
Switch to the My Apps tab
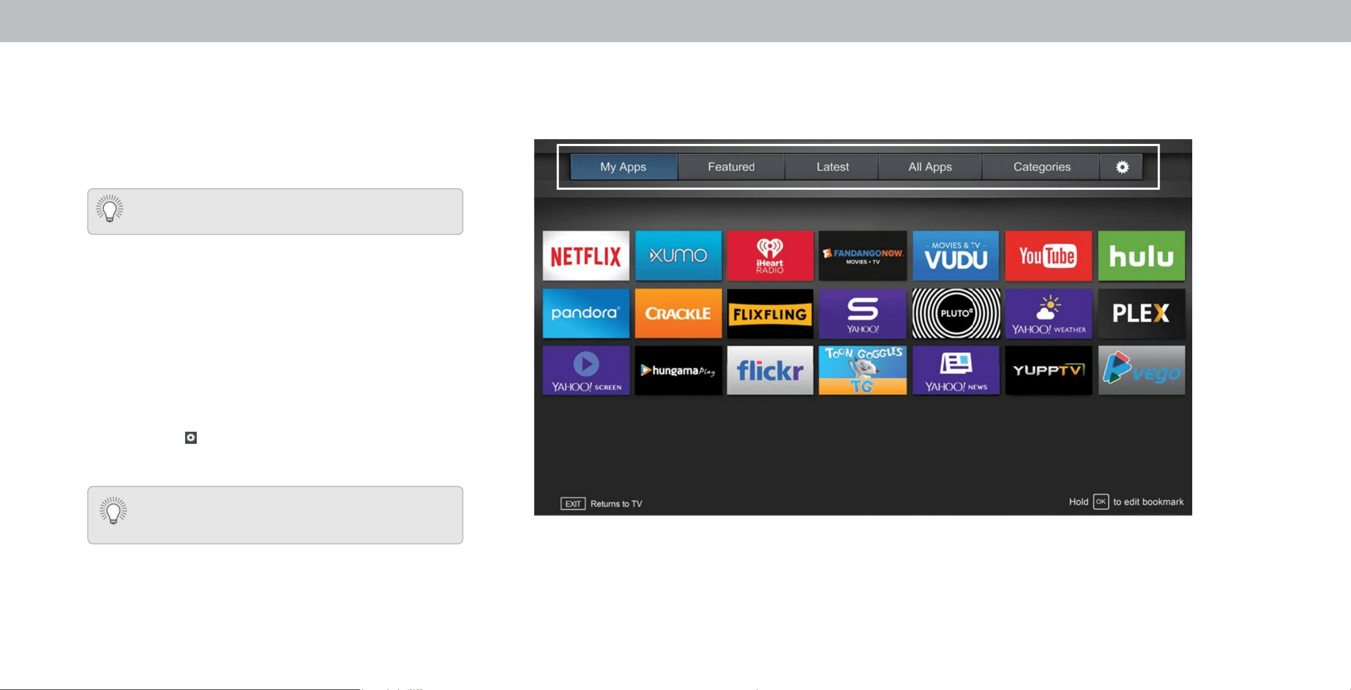coord(624,167)
